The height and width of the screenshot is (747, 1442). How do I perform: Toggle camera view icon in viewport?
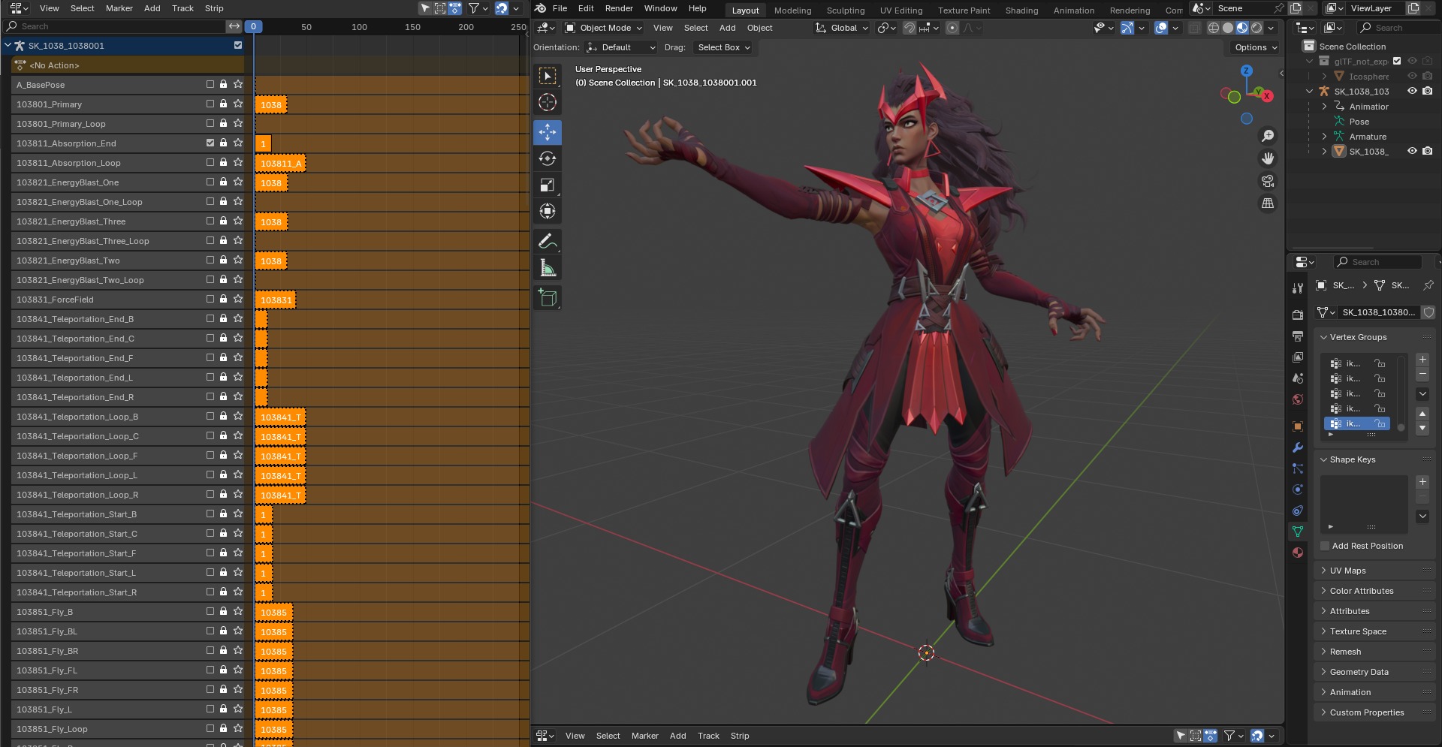pos(1268,181)
